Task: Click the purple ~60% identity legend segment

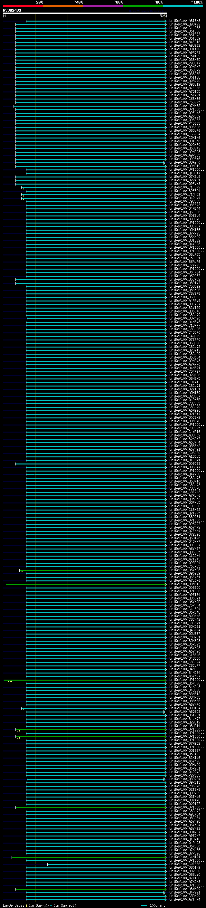Action: (x=103, y=6)
